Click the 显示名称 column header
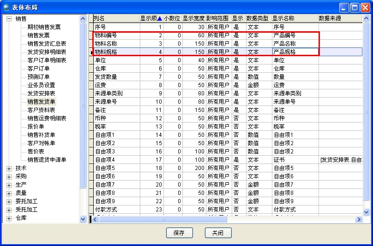 click(x=283, y=18)
